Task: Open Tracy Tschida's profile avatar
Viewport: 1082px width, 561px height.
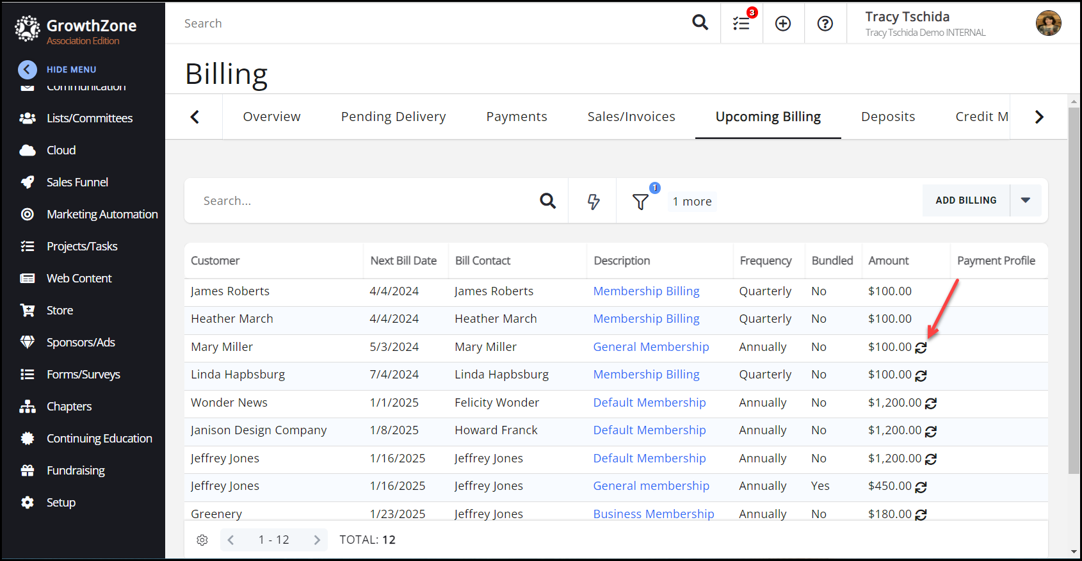Action: click(1048, 24)
